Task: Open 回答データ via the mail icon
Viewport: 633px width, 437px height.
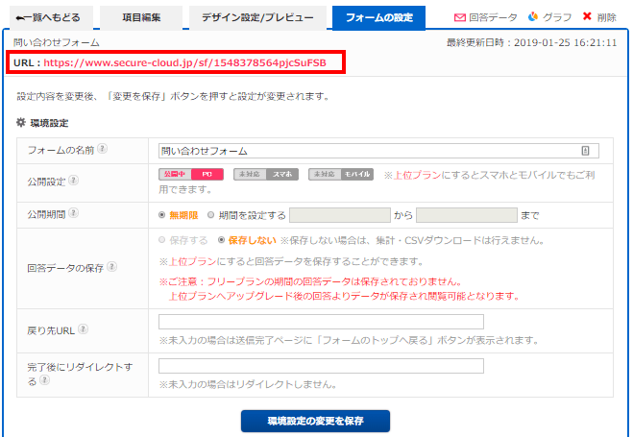Action: (460, 17)
